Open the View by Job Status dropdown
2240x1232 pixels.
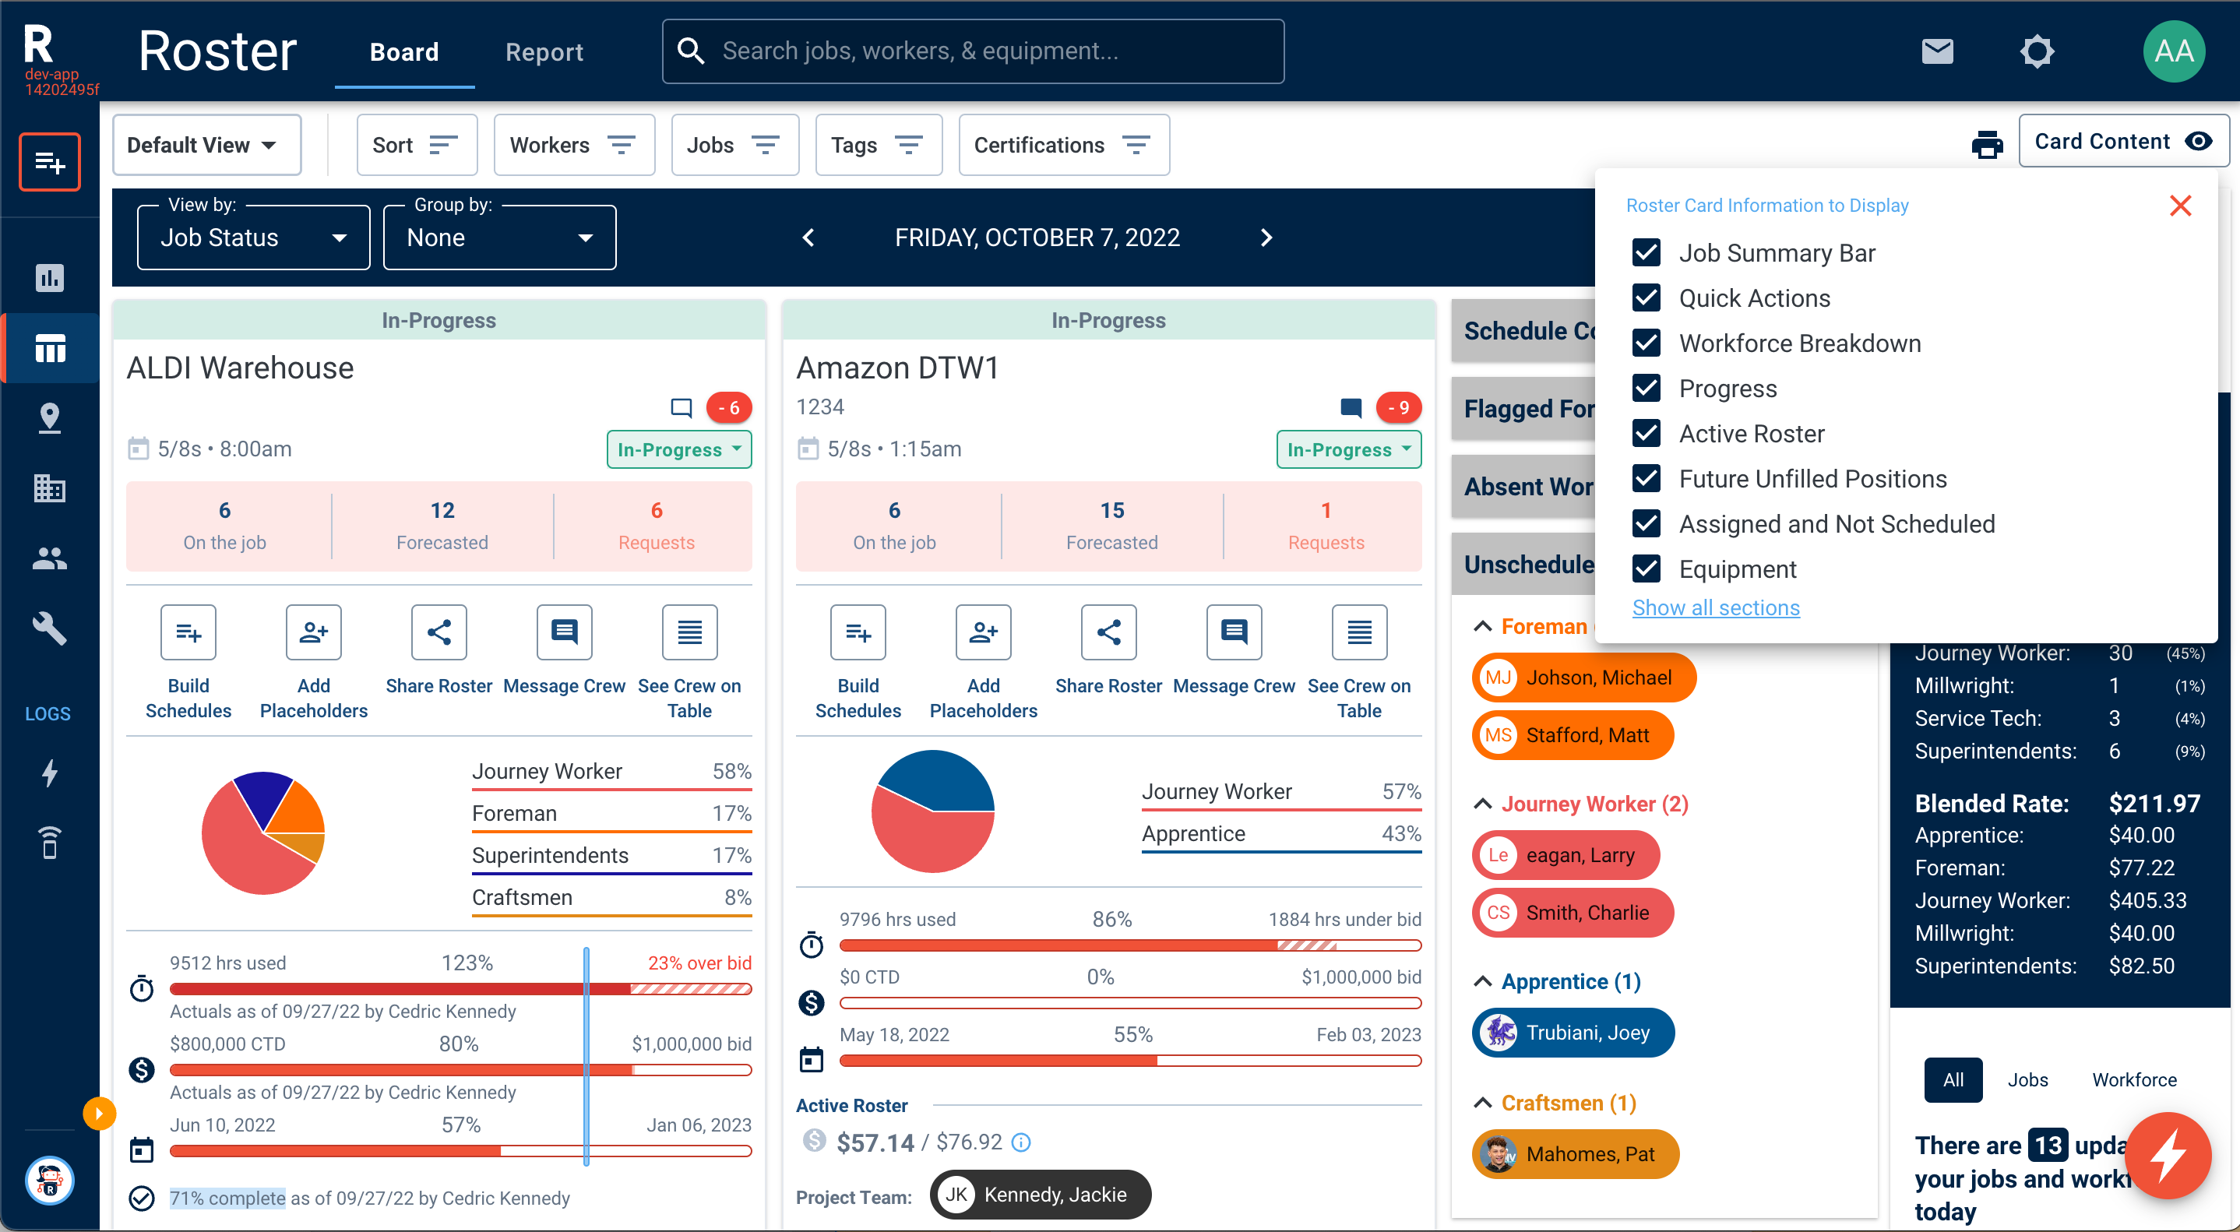coord(253,238)
